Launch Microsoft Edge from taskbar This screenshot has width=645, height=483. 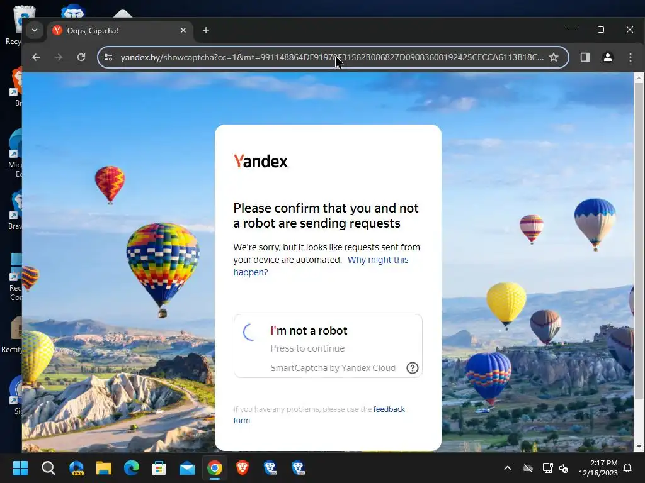click(x=131, y=468)
